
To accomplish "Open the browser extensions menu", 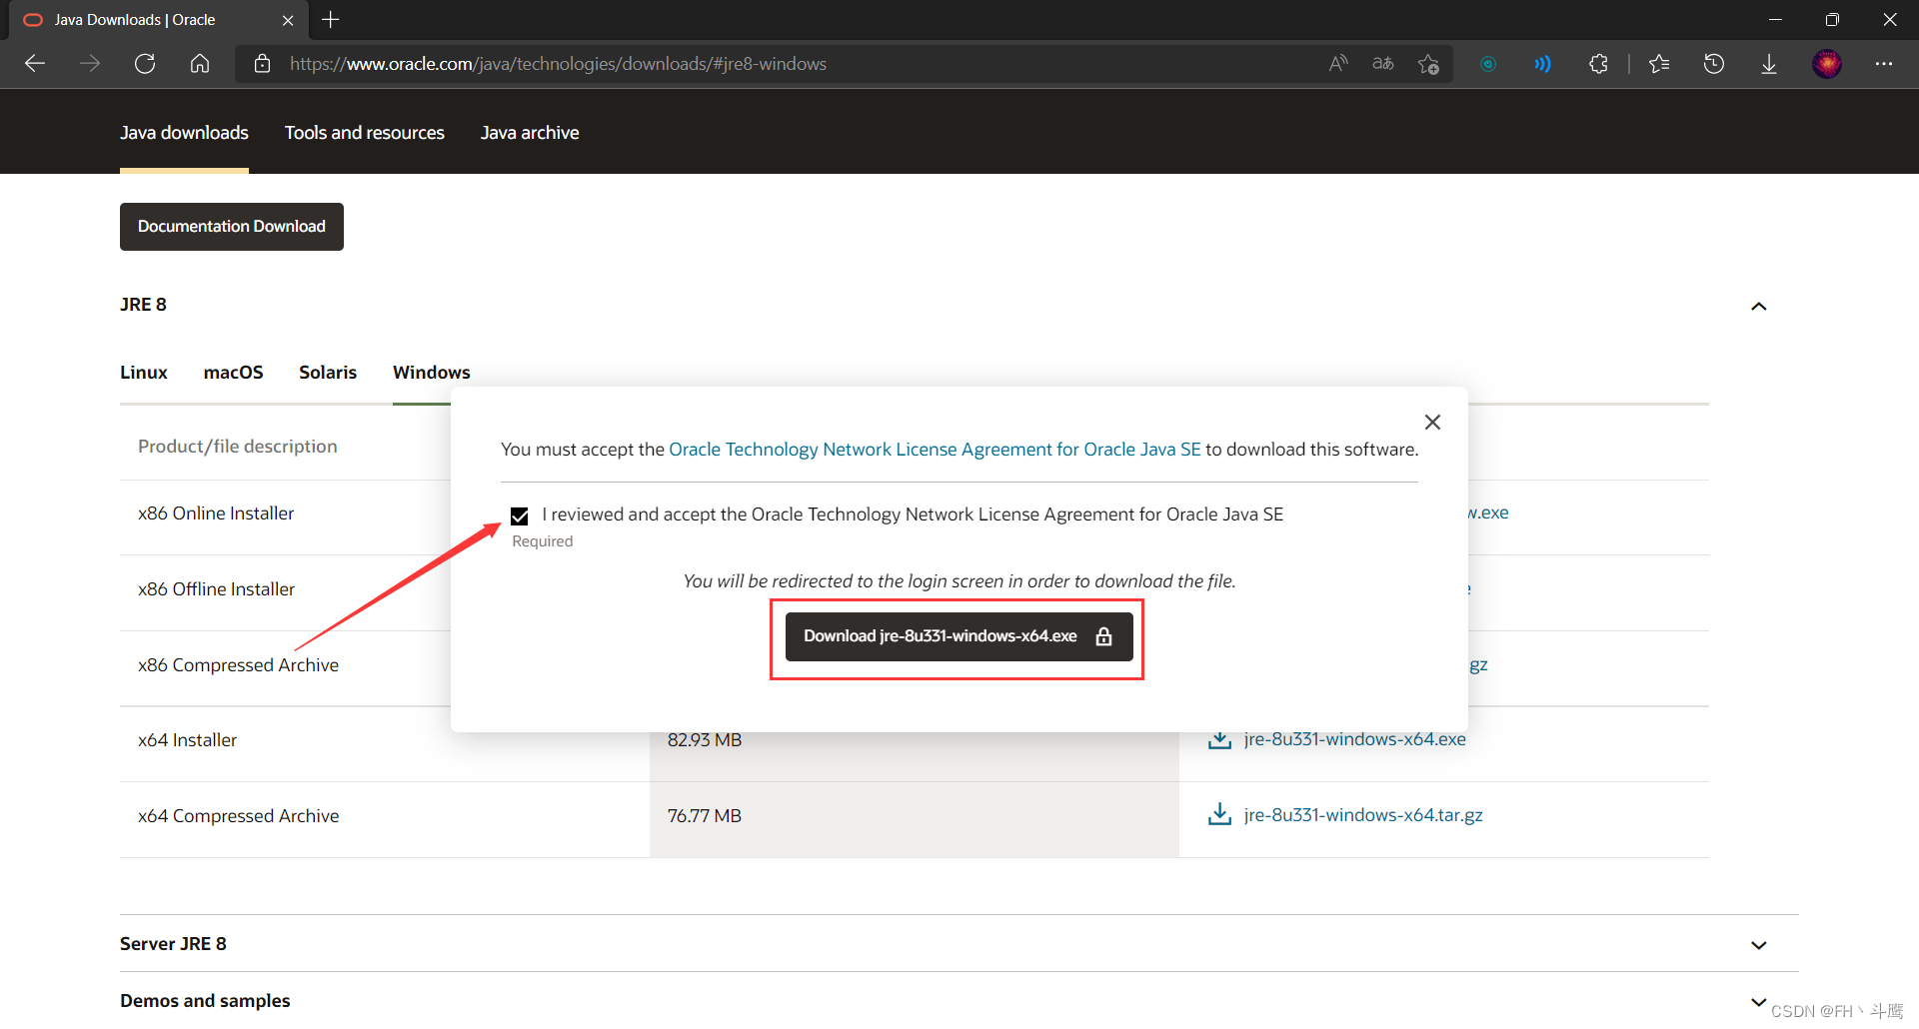I will (1598, 64).
